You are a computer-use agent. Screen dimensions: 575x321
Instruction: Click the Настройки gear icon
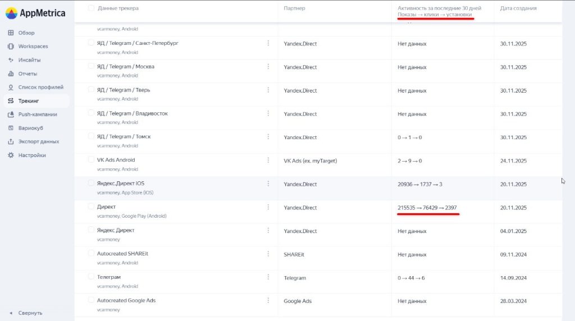[11, 155]
